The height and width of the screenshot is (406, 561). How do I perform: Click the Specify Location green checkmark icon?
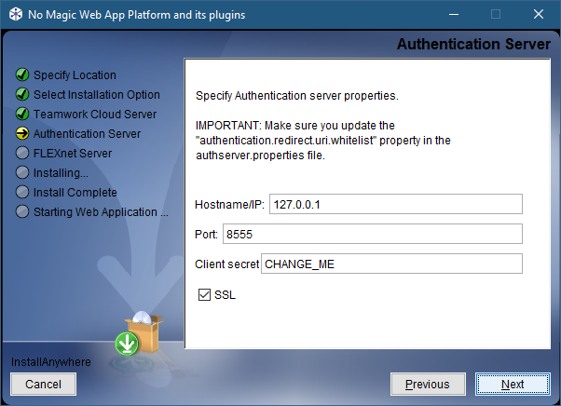22,74
